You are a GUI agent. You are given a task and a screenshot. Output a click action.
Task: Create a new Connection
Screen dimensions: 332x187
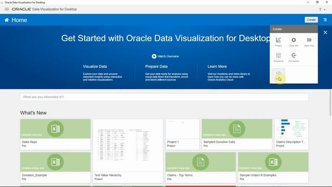click(x=294, y=58)
